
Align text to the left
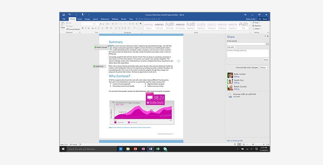[116, 28]
